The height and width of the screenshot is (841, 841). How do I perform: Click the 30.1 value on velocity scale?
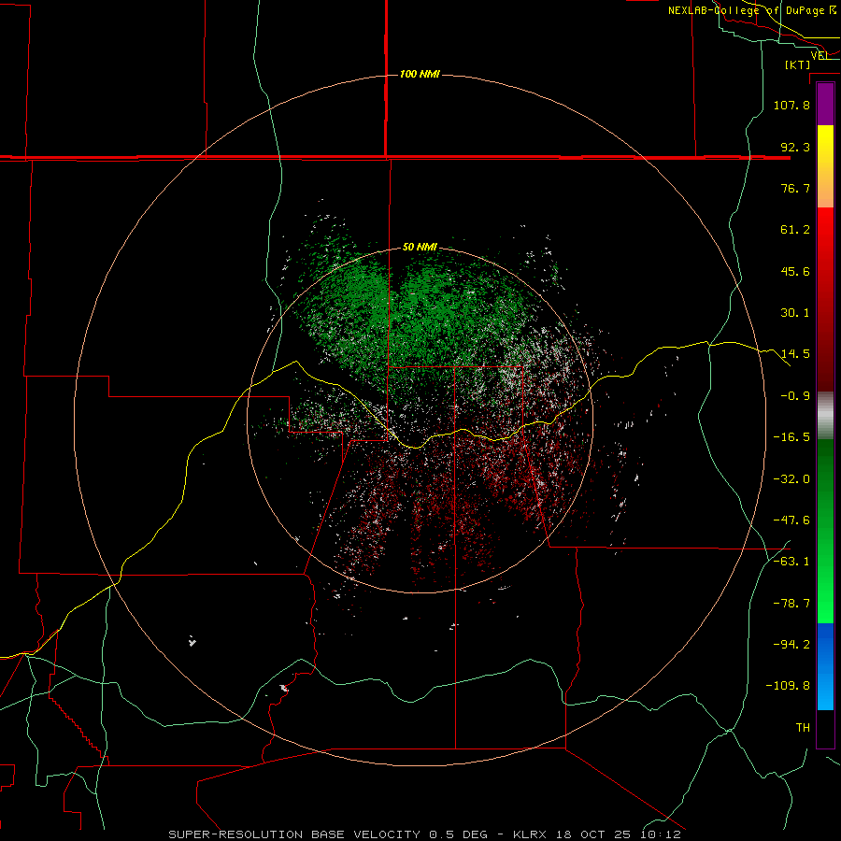[795, 313]
